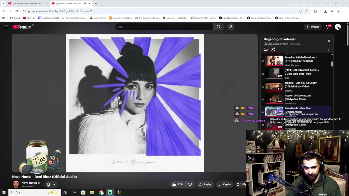349x196 pixels.
Task: Click the Beni Biraz album cover video player
Action: tap(135, 103)
